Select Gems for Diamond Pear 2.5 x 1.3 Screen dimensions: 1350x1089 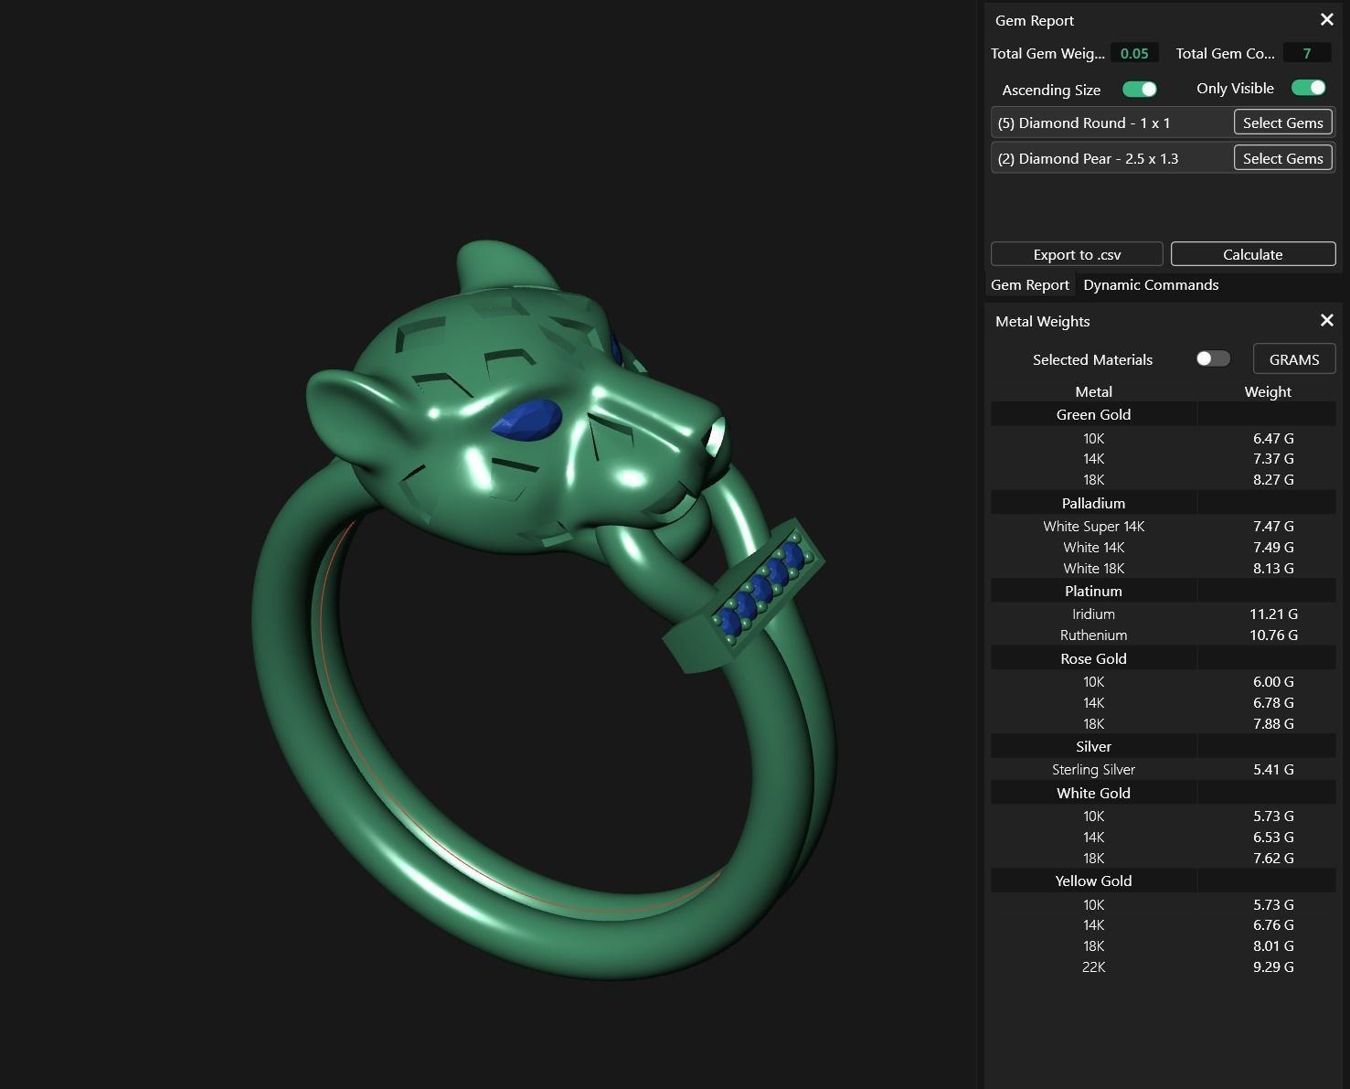pyautogui.click(x=1282, y=158)
